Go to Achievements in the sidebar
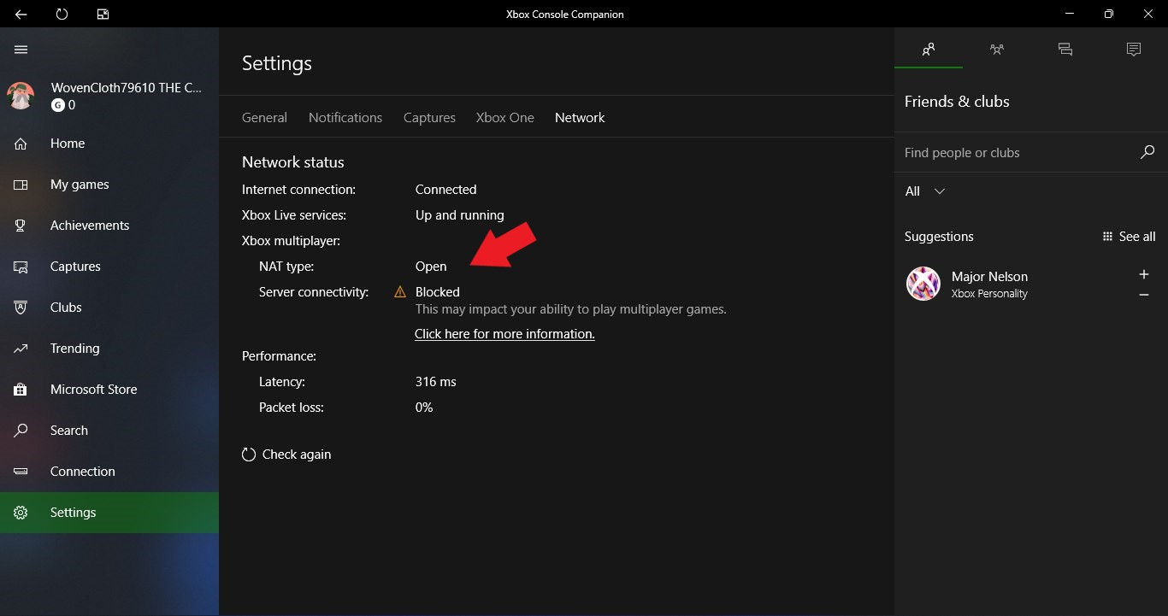 point(90,226)
